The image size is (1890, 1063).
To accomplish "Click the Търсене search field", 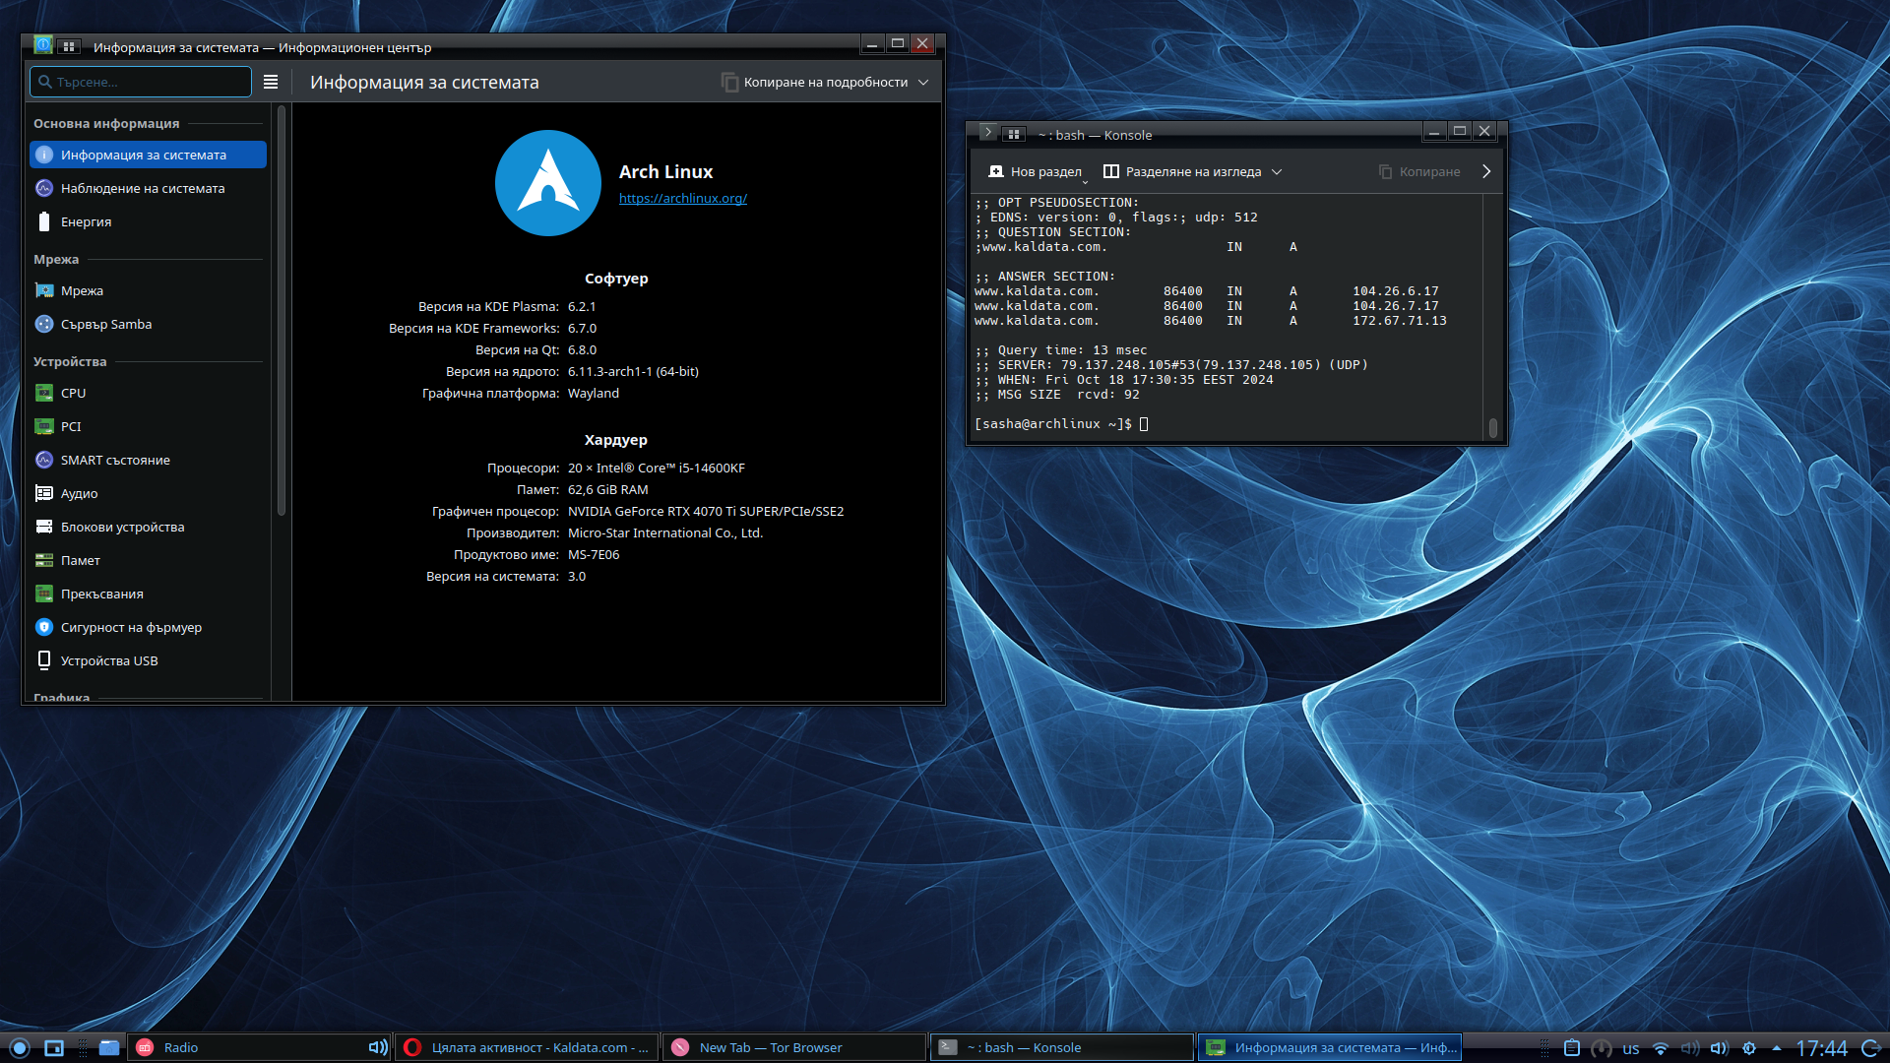I will coord(141,82).
